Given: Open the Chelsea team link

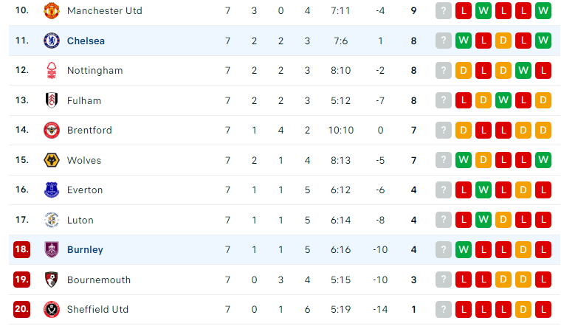Looking at the screenshot, I should [86, 41].
